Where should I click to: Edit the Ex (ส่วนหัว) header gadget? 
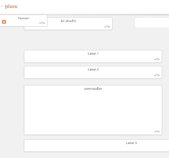tap(107, 26)
